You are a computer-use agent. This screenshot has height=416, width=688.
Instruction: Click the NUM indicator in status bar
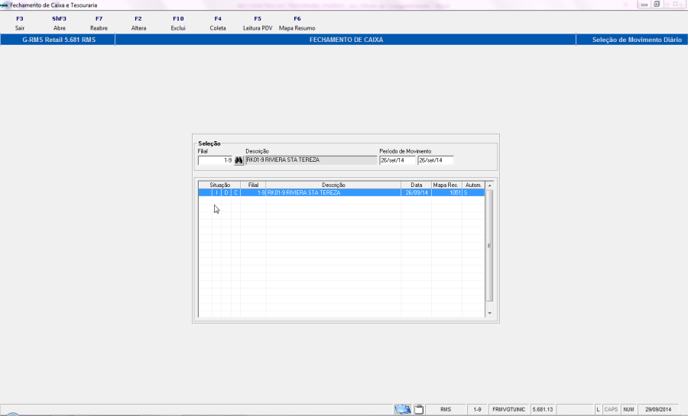click(x=628, y=409)
